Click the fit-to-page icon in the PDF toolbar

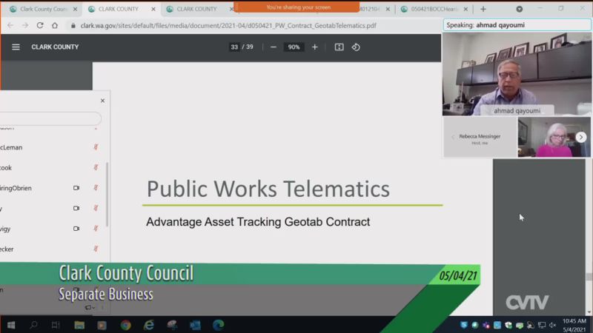[339, 47]
